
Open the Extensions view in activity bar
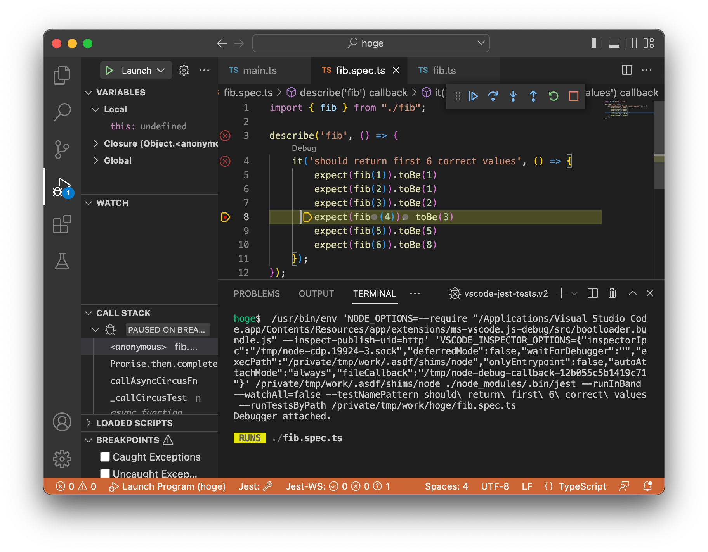pos(62,224)
